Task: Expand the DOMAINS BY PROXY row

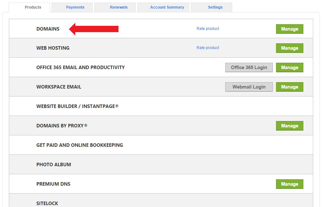Action: (x=161, y=125)
